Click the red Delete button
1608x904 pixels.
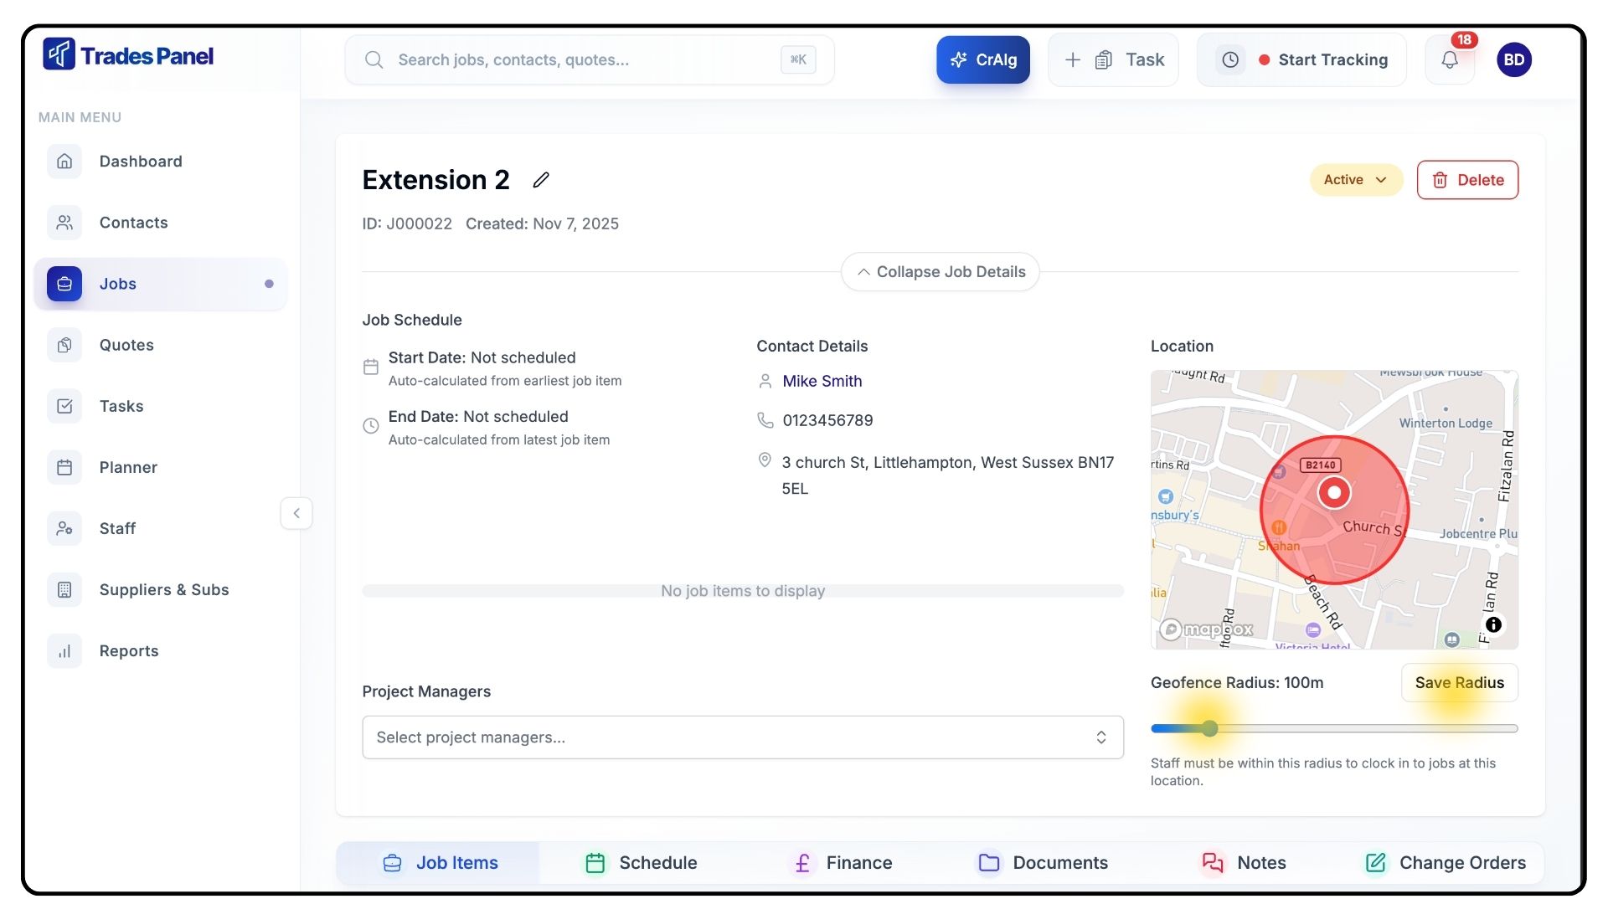tap(1467, 180)
